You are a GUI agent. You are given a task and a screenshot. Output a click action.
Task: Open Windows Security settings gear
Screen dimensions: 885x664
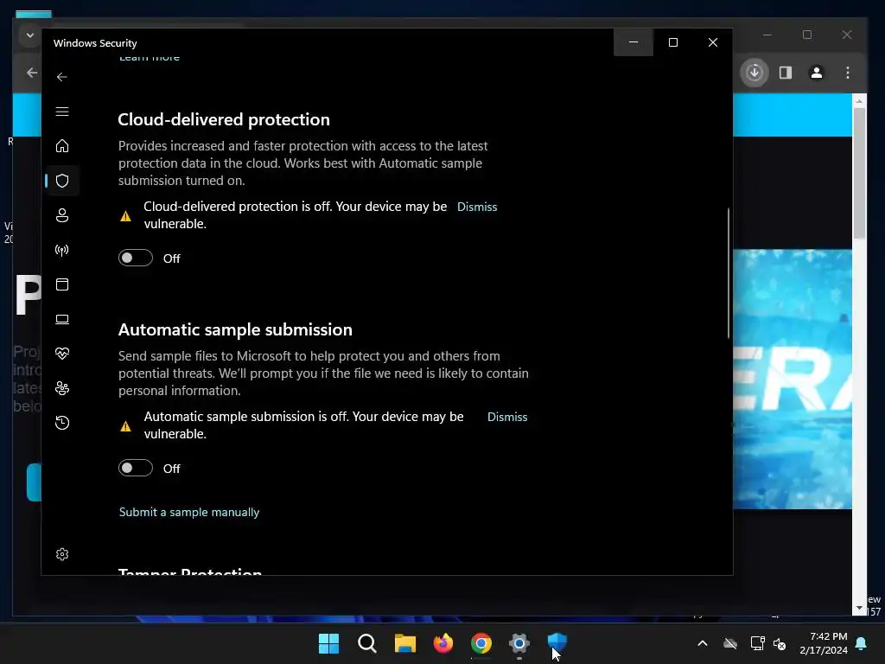tap(62, 554)
